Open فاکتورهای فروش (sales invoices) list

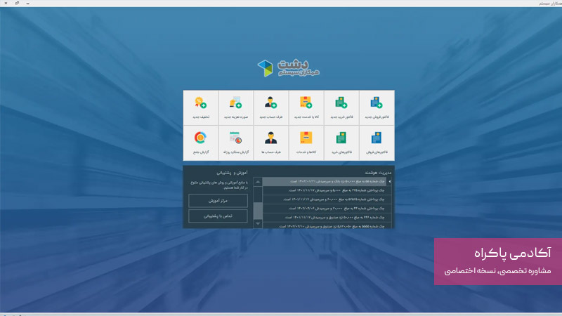377,143
